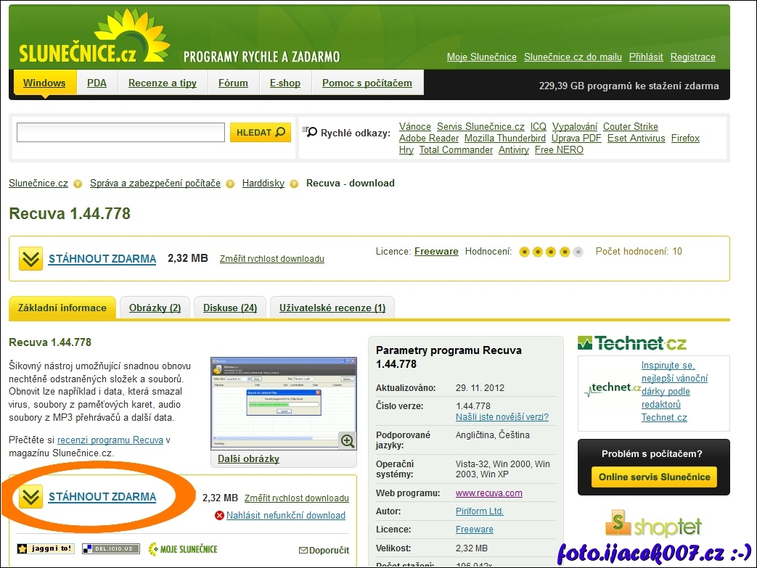Viewport: 757px width, 568px height.
Task: Click the Moje Slunečnice sunflower icon
Action: 154,549
